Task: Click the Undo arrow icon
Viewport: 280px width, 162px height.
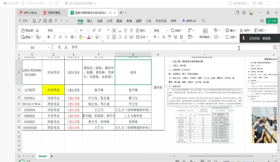Action: click(56, 21)
